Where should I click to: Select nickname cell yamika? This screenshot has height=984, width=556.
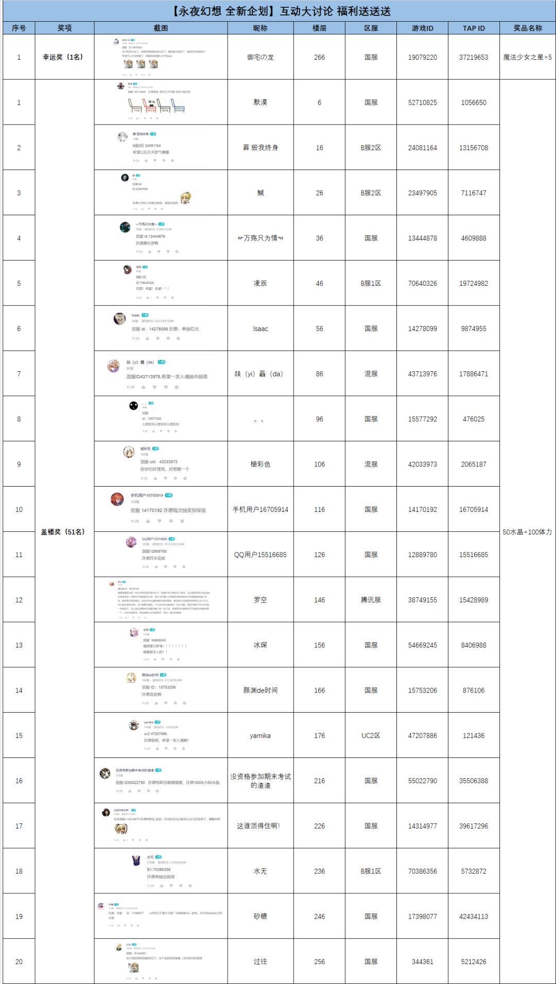tap(260, 735)
